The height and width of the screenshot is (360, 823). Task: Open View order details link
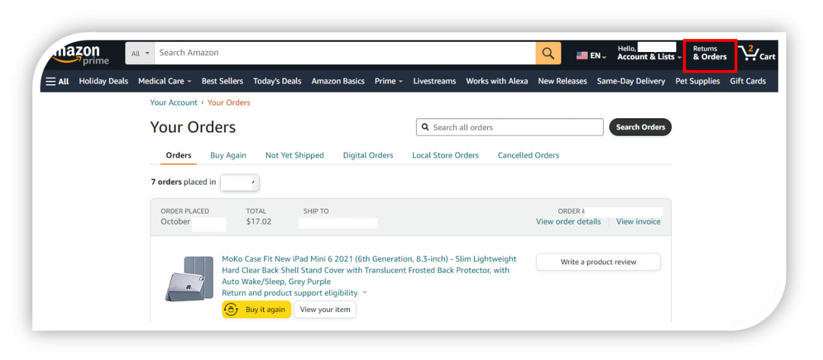568,221
